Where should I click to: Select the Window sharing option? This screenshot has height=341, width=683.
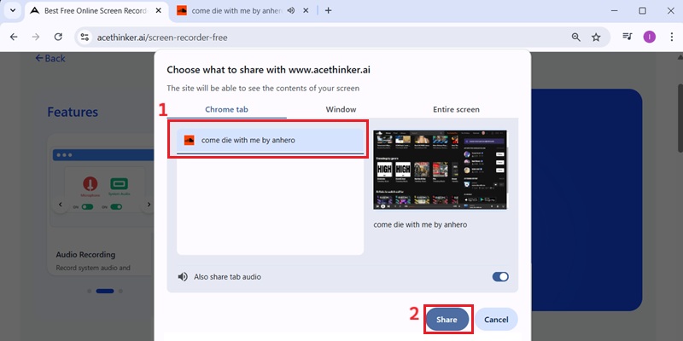[x=341, y=109]
